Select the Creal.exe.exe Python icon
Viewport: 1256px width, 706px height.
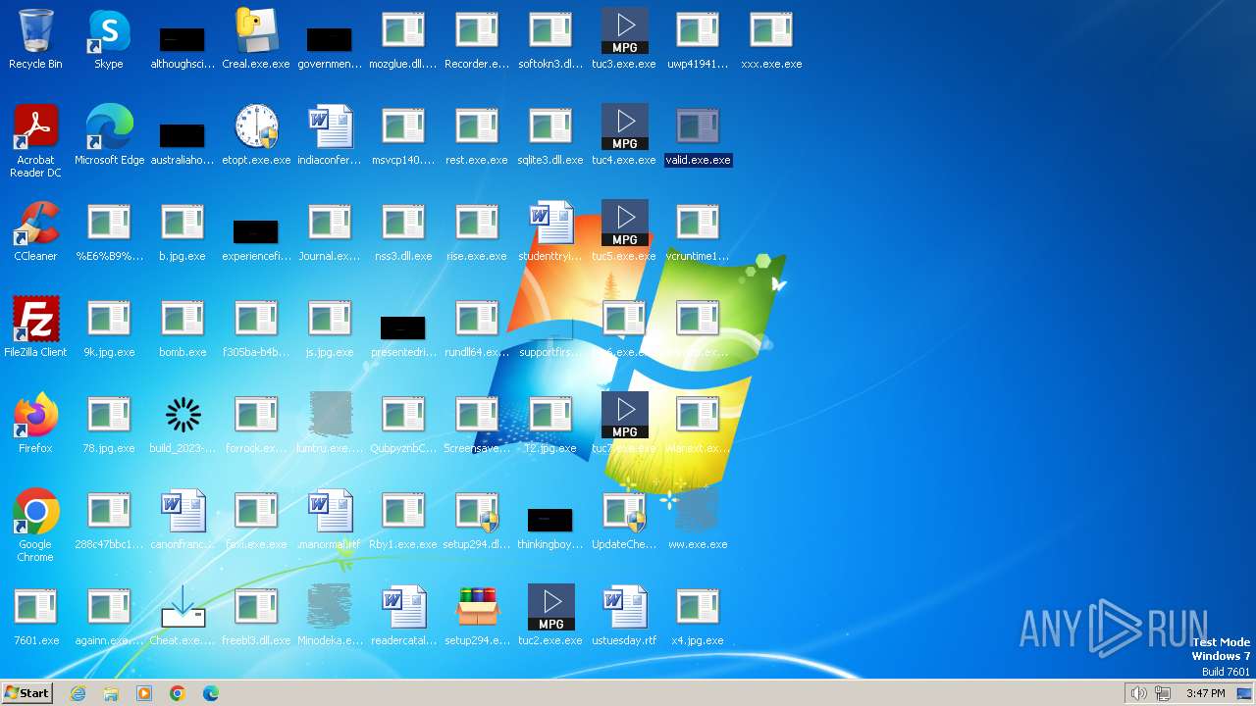point(256,30)
